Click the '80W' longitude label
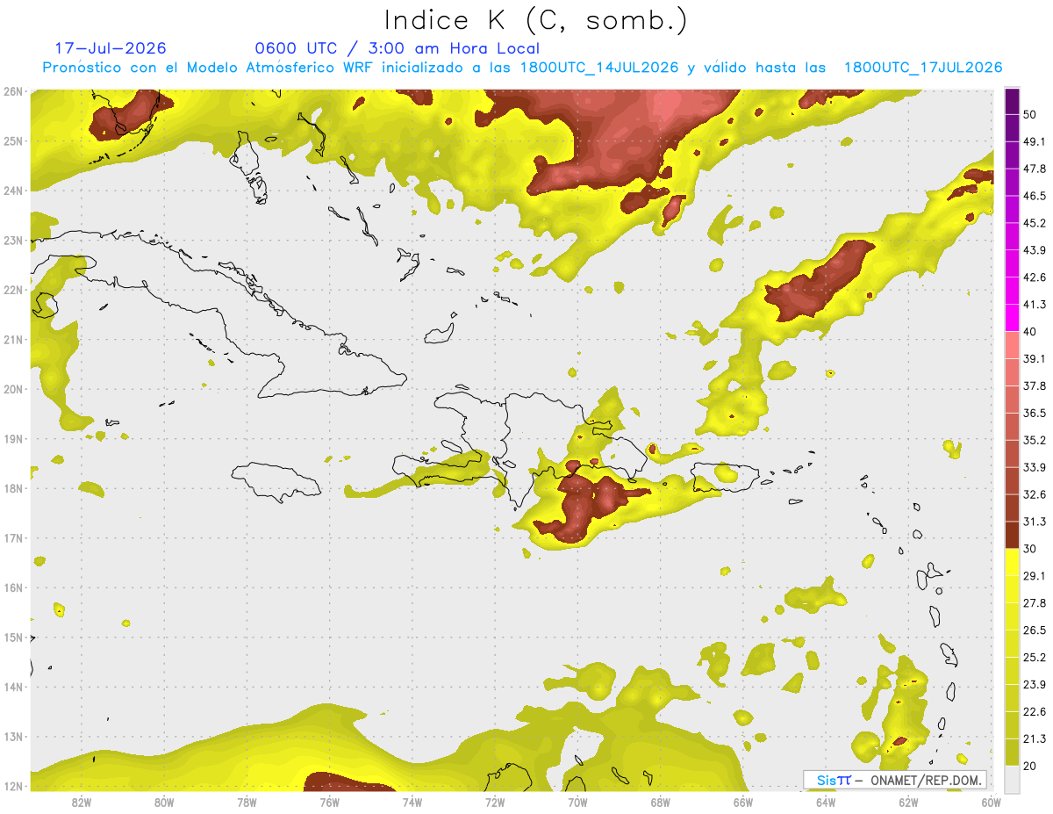The image size is (1053, 814). pyautogui.click(x=164, y=803)
